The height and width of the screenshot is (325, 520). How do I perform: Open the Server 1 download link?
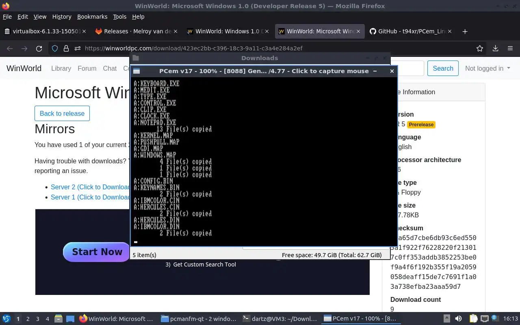[90, 197]
